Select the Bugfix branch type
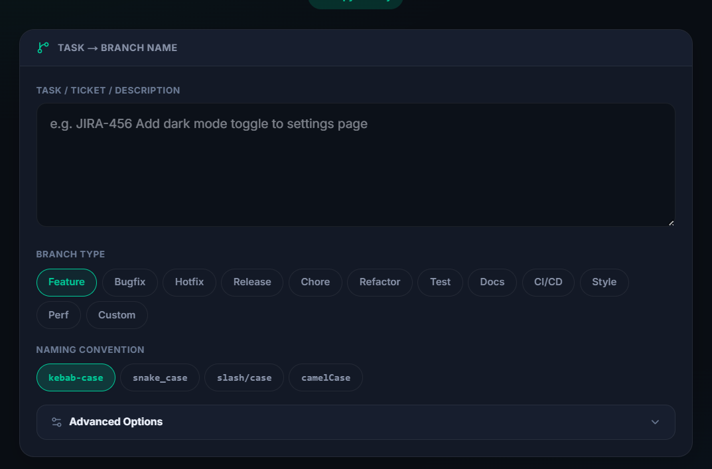The width and height of the screenshot is (712, 469). pos(129,282)
